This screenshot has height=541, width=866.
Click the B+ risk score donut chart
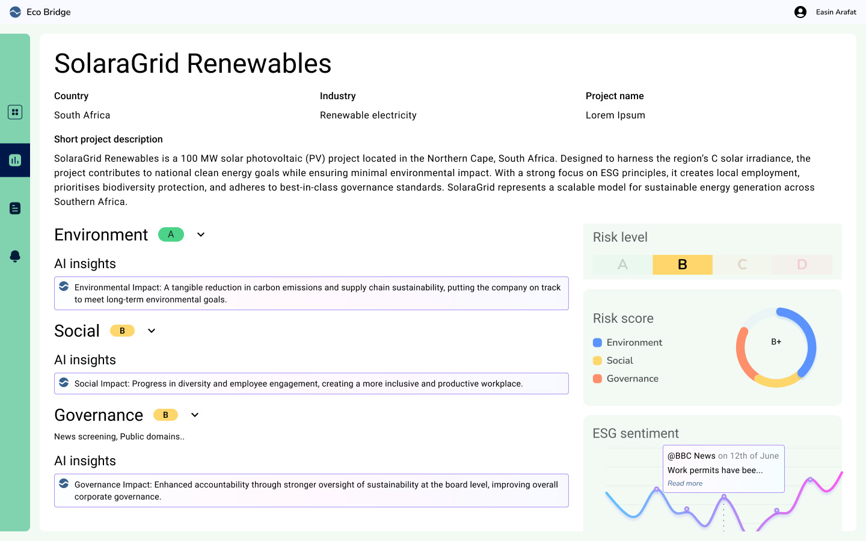(776, 347)
